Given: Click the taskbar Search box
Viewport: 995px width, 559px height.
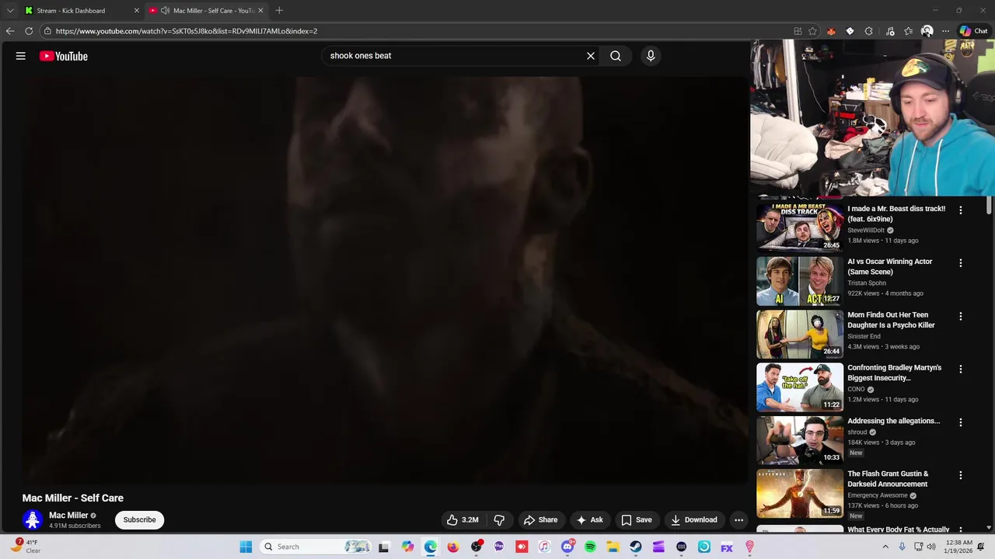Looking at the screenshot, I should click(x=316, y=547).
